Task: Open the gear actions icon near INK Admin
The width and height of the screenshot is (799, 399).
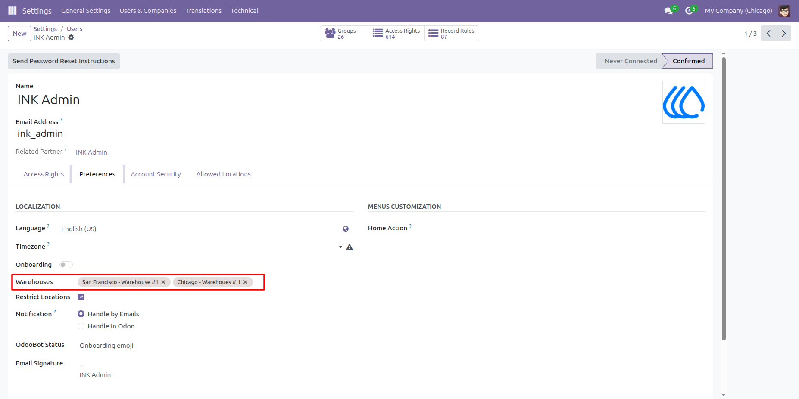Action: [71, 37]
